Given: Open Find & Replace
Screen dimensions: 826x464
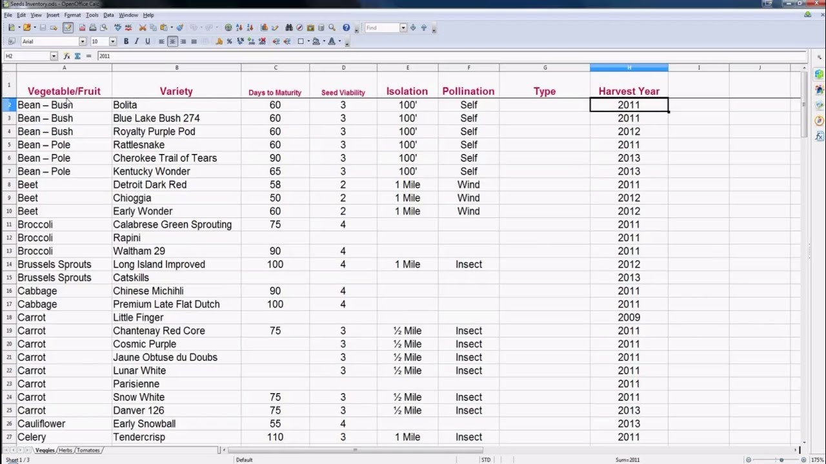Looking at the screenshot, I should point(288,28).
